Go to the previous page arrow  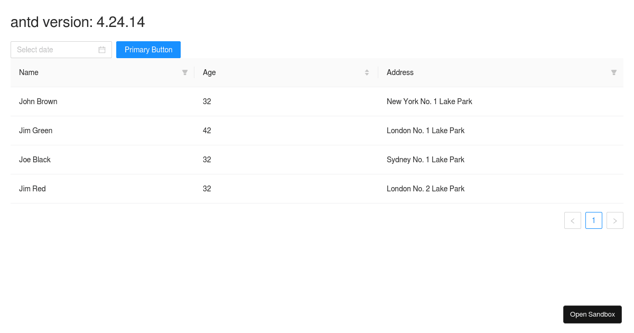pyautogui.click(x=573, y=220)
